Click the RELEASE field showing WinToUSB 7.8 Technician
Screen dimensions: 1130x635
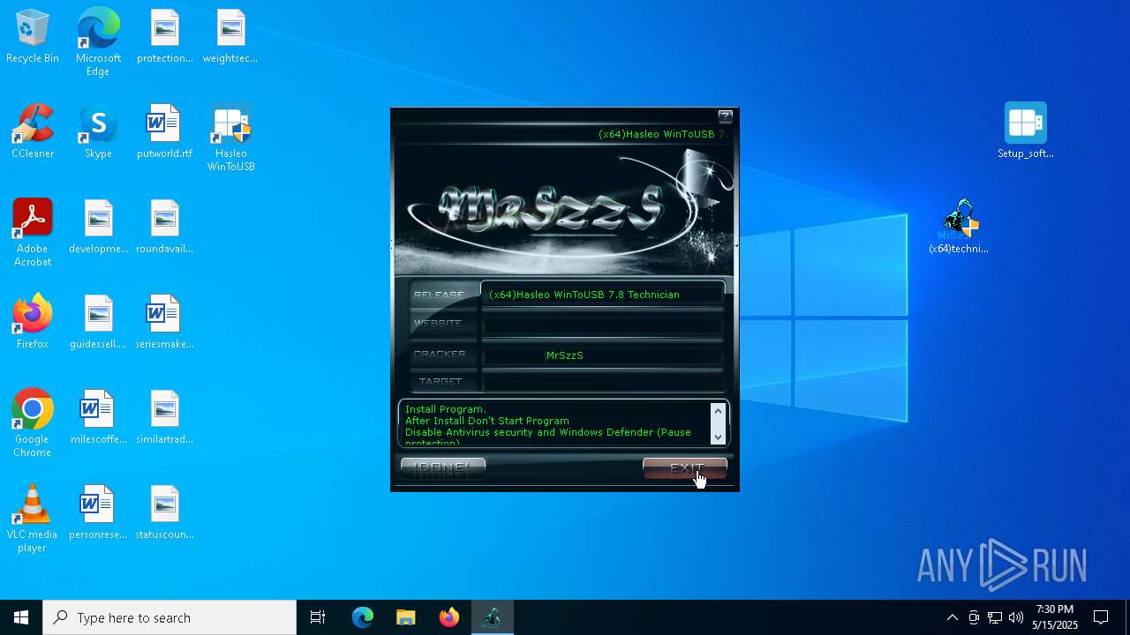(602, 295)
